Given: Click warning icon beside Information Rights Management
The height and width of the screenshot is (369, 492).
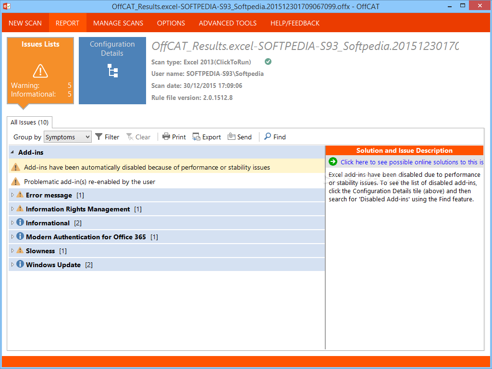Looking at the screenshot, I should tap(20, 209).
